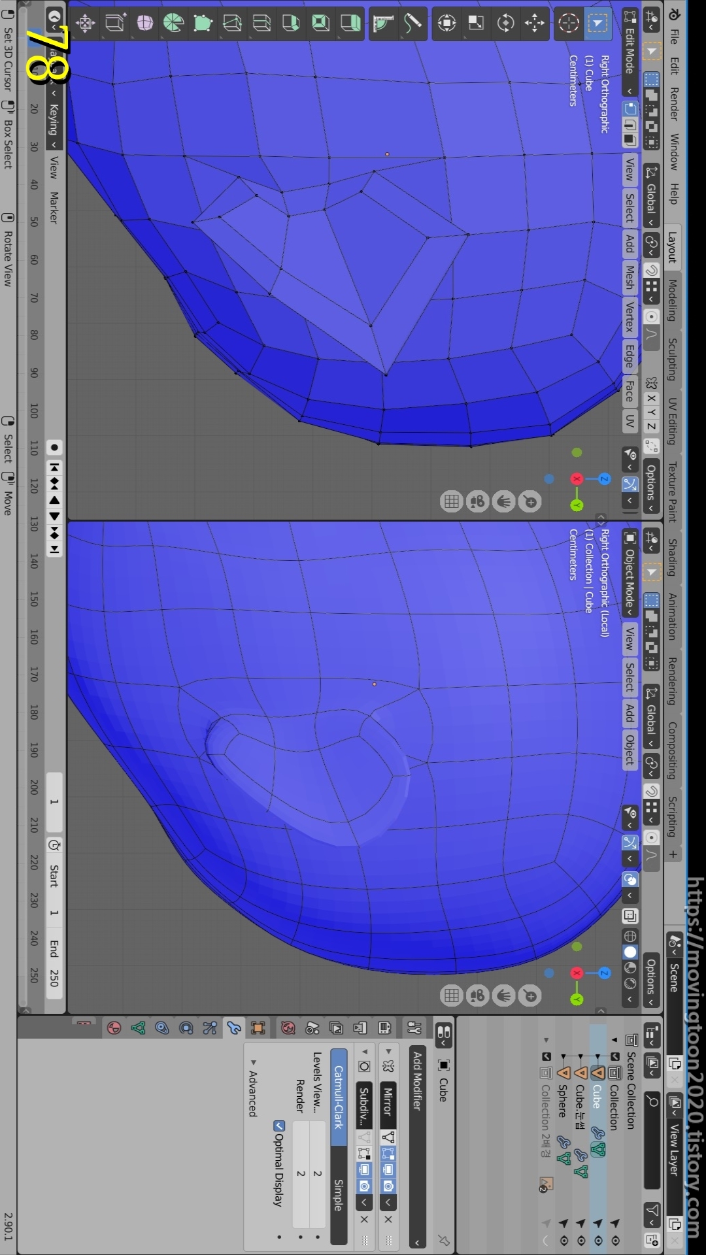Open the Render properties tab
Screen dimensions: 706x1255
[x=384, y=1028]
